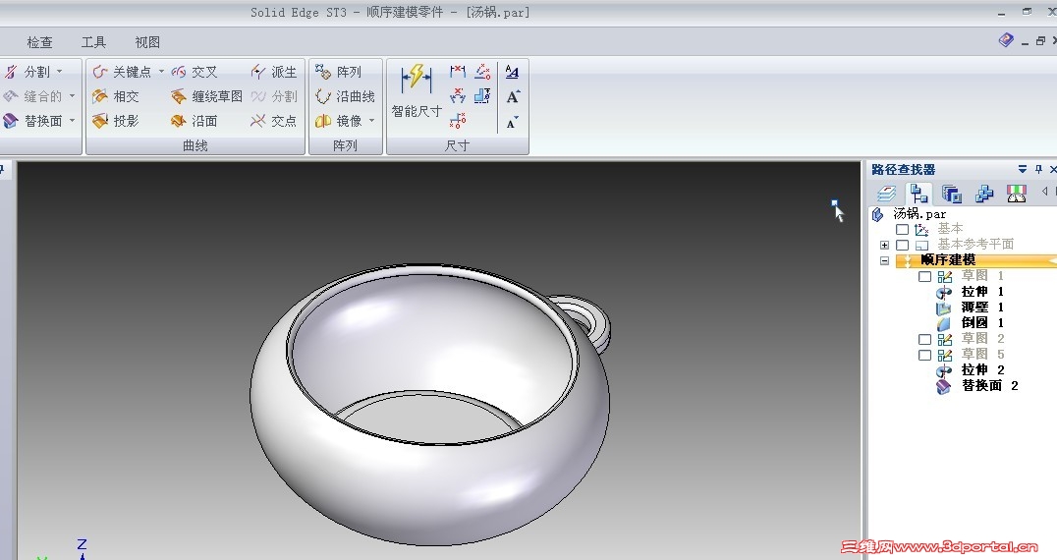Image resolution: width=1057 pixels, height=560 pixels.
Task: Open the 缠绕草图 wrap sketch tool
Action: [206, 96]
